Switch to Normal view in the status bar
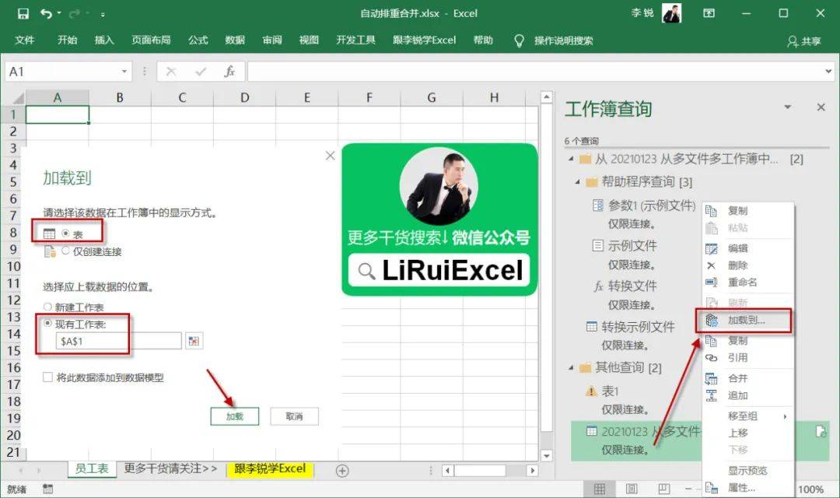This screenshot has width=840, height=498. click(600, 489)
